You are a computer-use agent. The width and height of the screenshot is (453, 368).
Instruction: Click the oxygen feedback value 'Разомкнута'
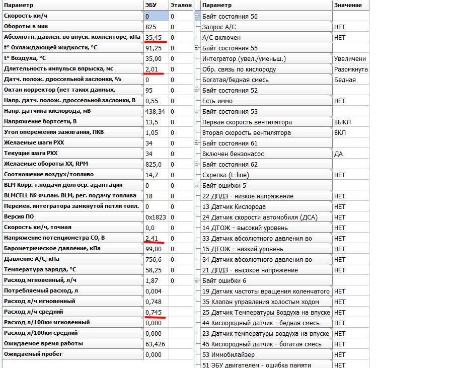[x=351, y=69]
